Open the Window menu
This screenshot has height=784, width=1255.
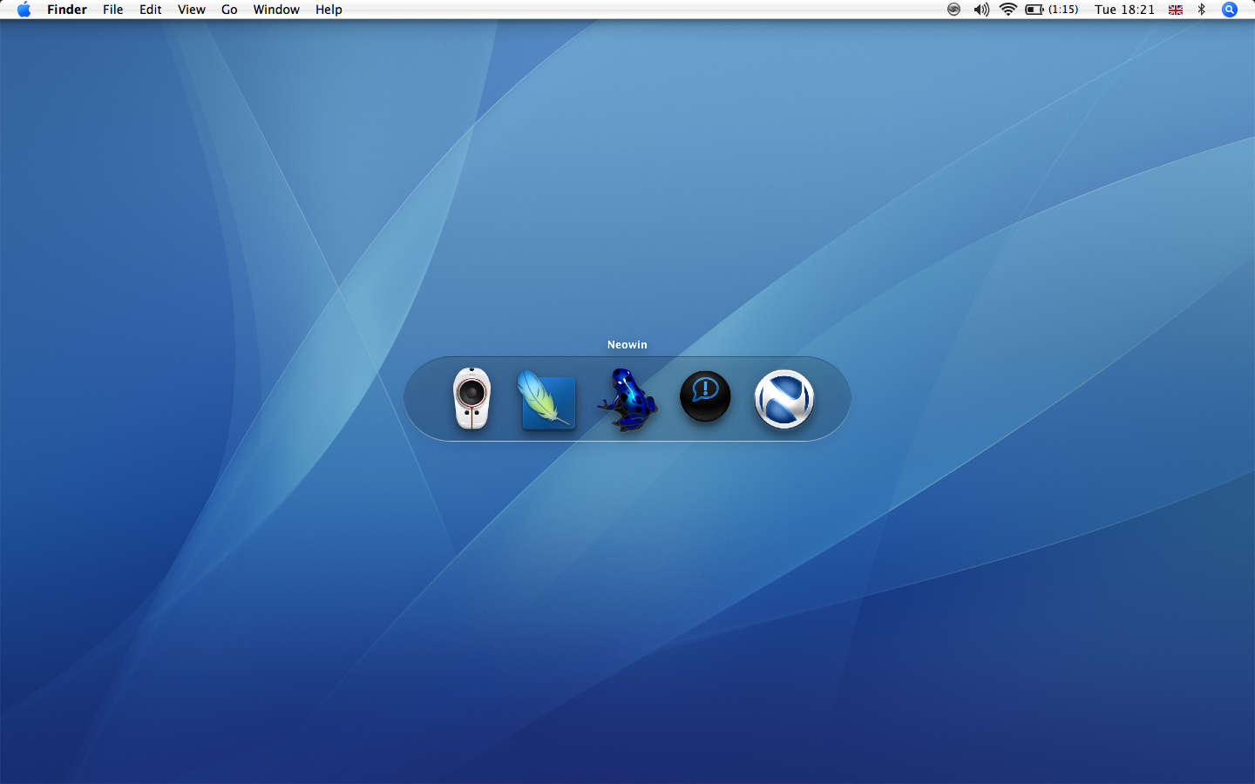coord(276,10)
